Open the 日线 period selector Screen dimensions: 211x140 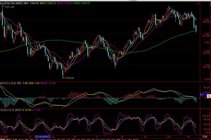pyautogui.click(x=205, y=137)
